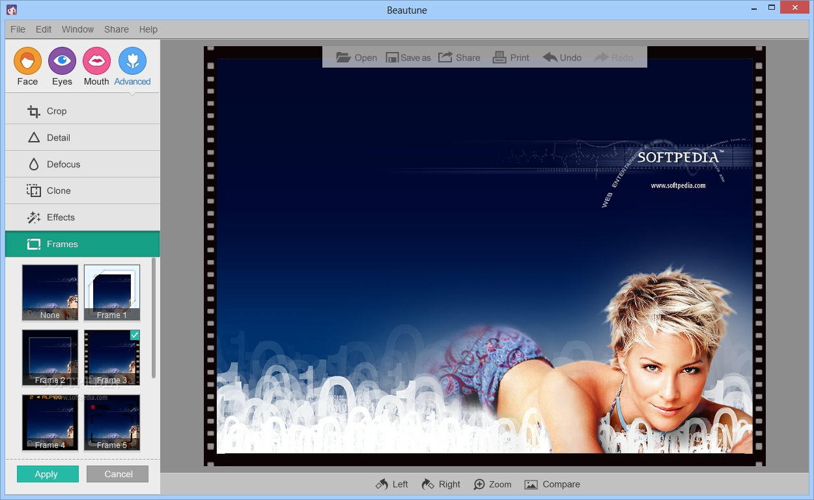
Task: Open the Defocus tool
Action: 82,164
